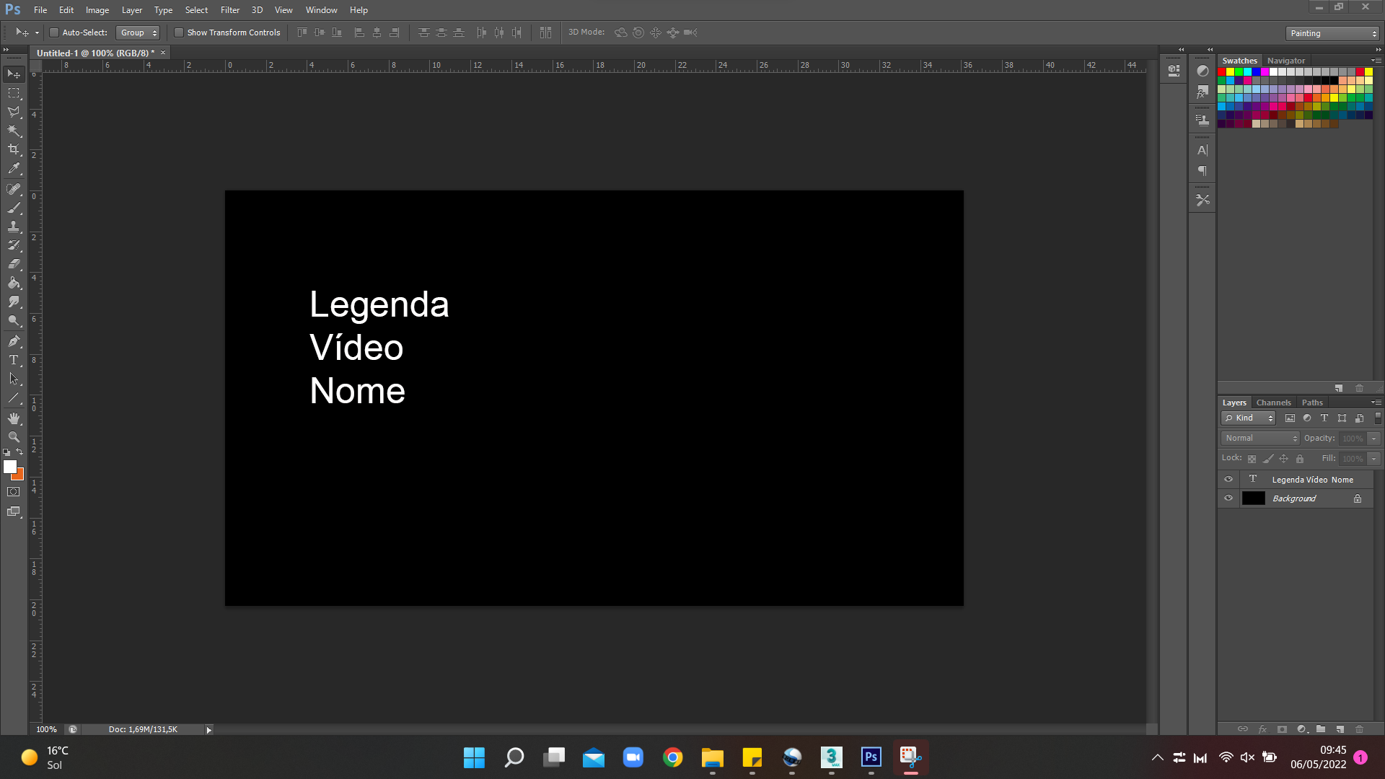The height and width of the screenshot is (779, 1385).
Task: Enable Show Transform Controls checkbox
Action: pos(179,32)
